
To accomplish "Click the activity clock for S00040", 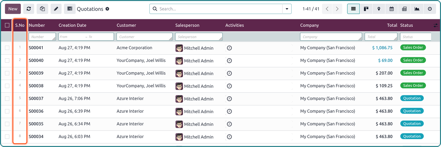I will (x=229, y=61).
